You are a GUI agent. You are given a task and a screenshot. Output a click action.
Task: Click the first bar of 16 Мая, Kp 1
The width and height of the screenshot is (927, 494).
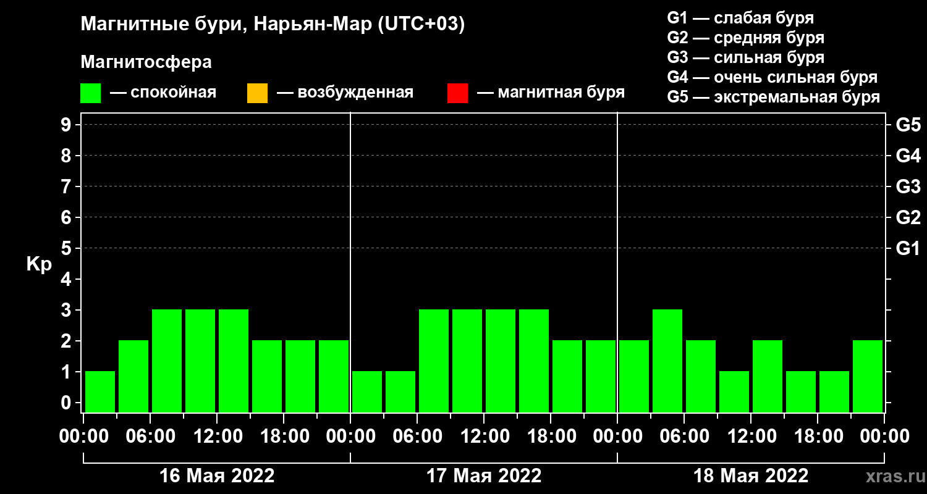coord(100,391)
